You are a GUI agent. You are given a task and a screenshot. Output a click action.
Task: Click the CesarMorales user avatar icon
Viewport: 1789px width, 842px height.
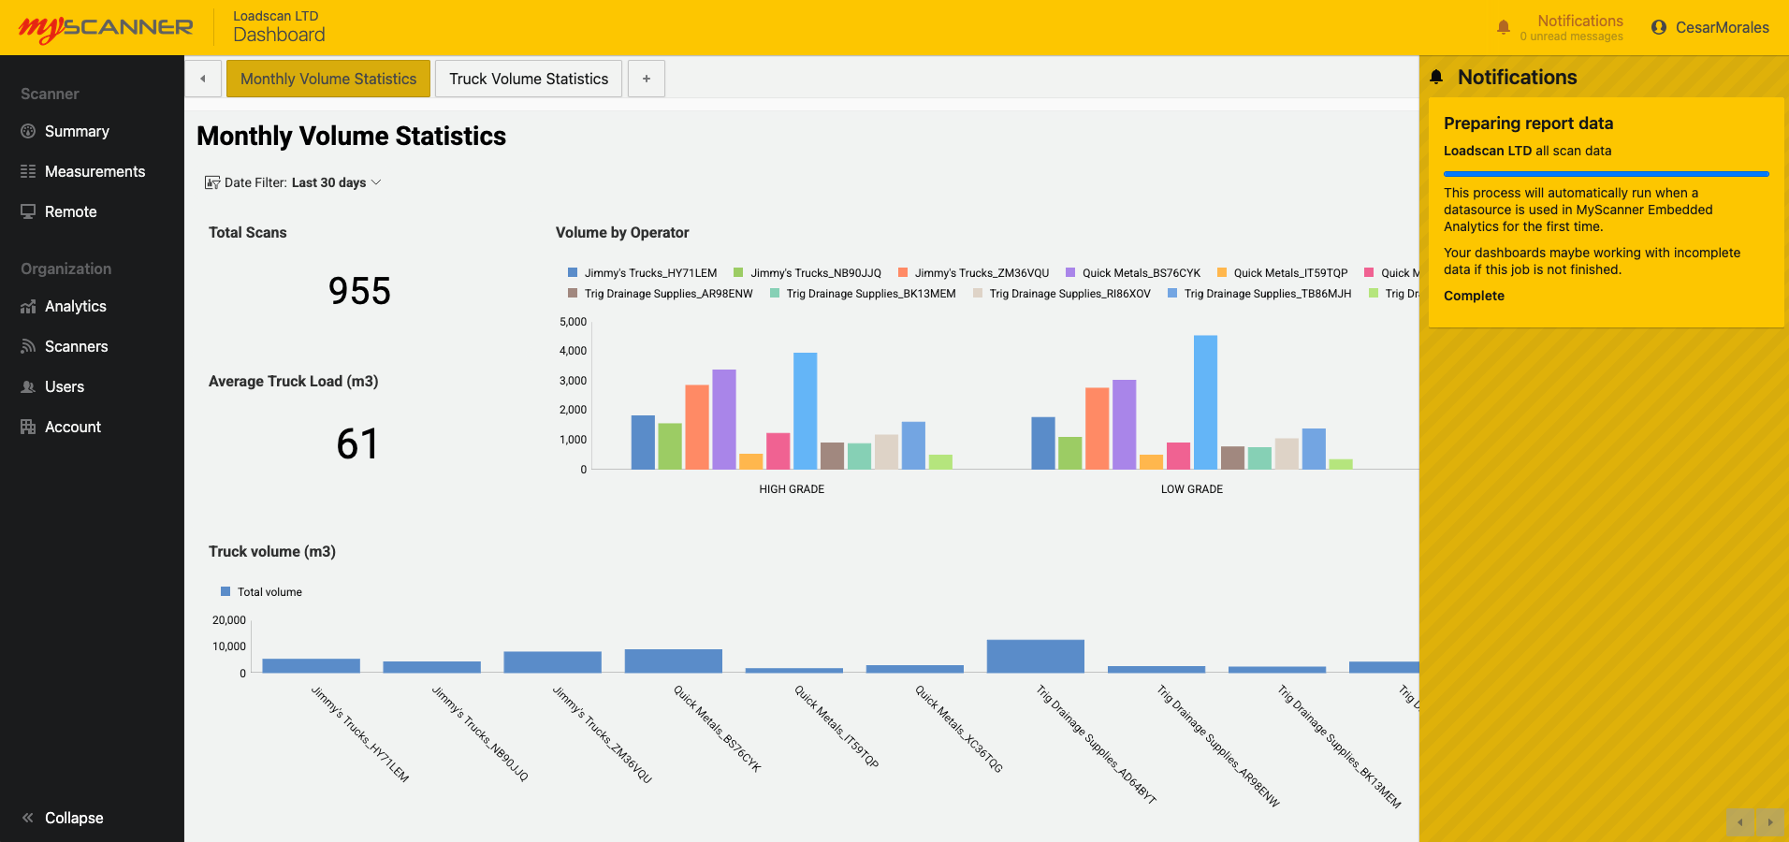(x=1659, y=27)
